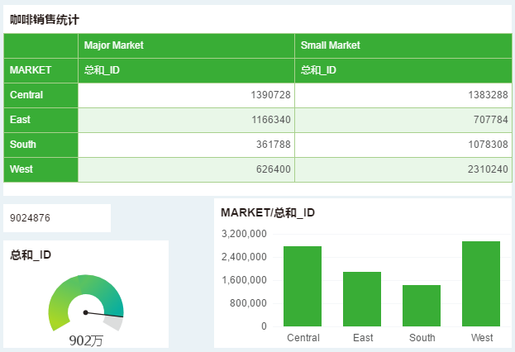
Task: Click the Central bar in the chart
Action: click(303, 286)
